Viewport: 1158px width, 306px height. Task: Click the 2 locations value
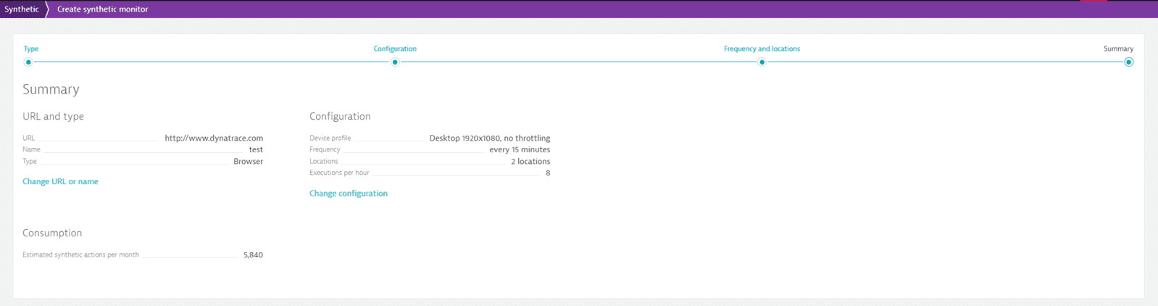click(530, 162)
